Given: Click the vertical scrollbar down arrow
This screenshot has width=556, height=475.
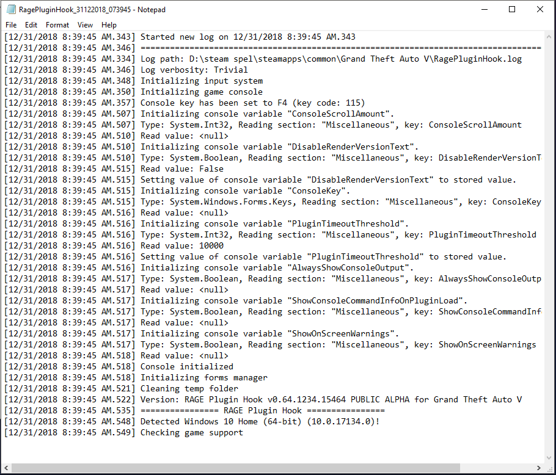Looking at the screenshot, I should [x=549, y=458].
